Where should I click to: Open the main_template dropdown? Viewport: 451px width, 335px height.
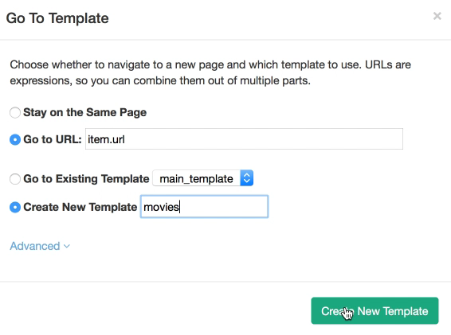[x=202, y=178]
